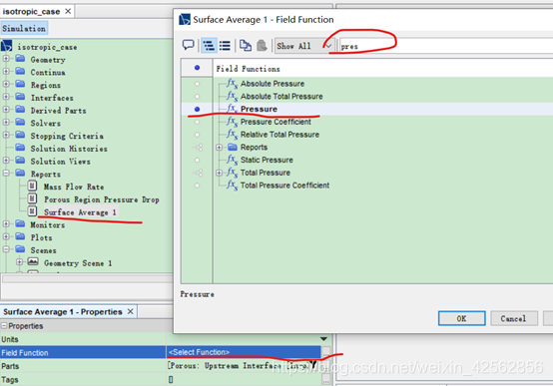The image size is (553, 386).
Task: Click the Pressure Coefficient function icon
Action: point(232,122)
